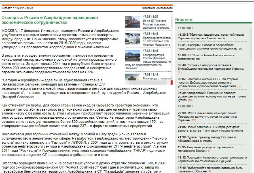Click the paragraph beginning 'Локомотивом двусторонних отношений'

pyautogui.click(x=85, y=144)
